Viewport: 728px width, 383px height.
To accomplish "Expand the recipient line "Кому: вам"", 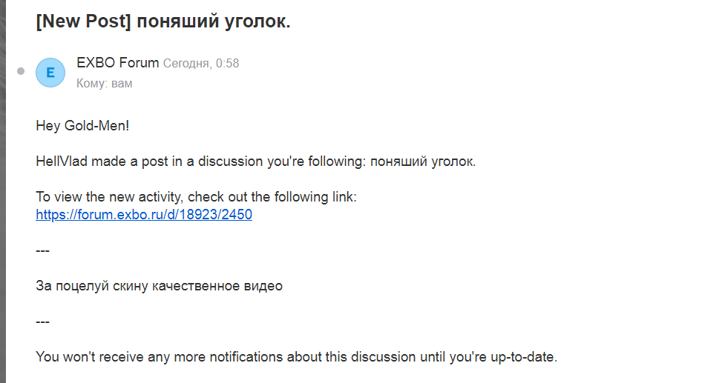I will coord(105,84).
